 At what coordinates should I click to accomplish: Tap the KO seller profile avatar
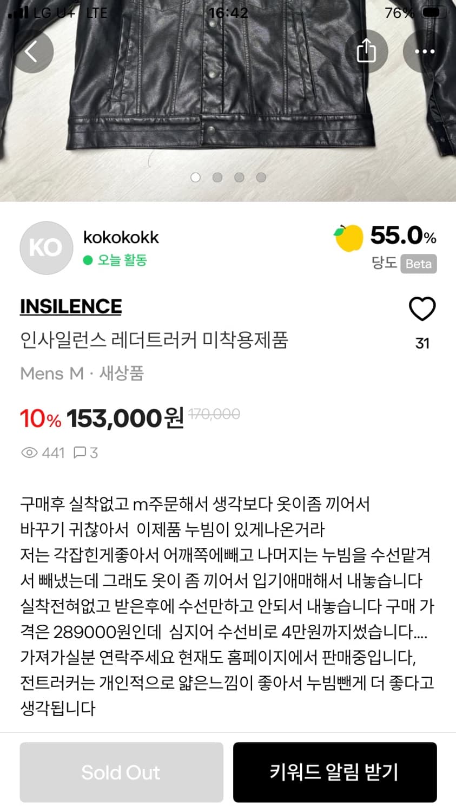pos(46,247)
